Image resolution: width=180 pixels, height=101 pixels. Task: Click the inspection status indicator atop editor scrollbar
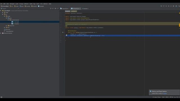click(x=179, y=13)
